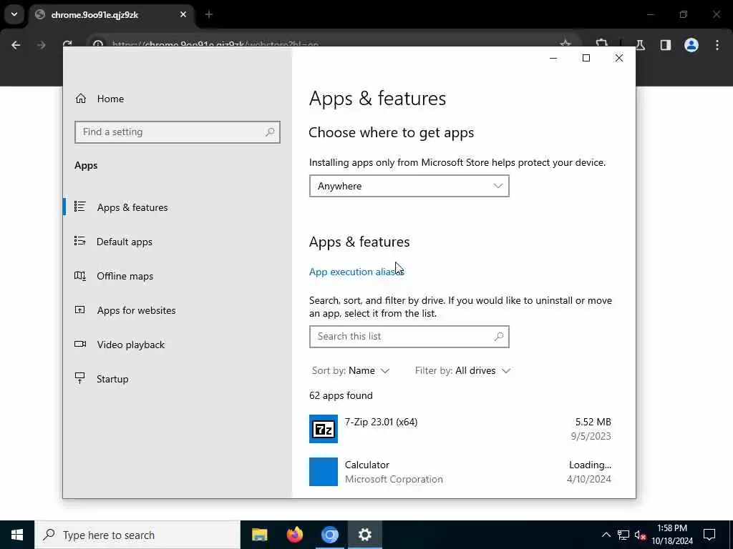Open Windows Start menu
Viewport: 733px width, 549px height.
(x=17, y=535)
